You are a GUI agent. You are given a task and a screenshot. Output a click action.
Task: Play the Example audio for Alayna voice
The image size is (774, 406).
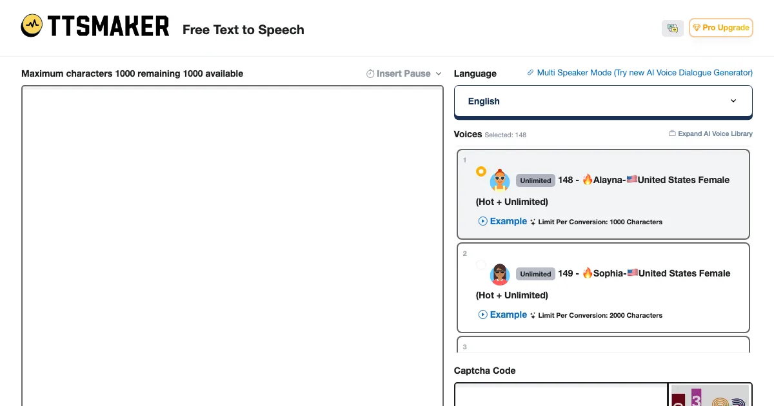click(502, 221)
